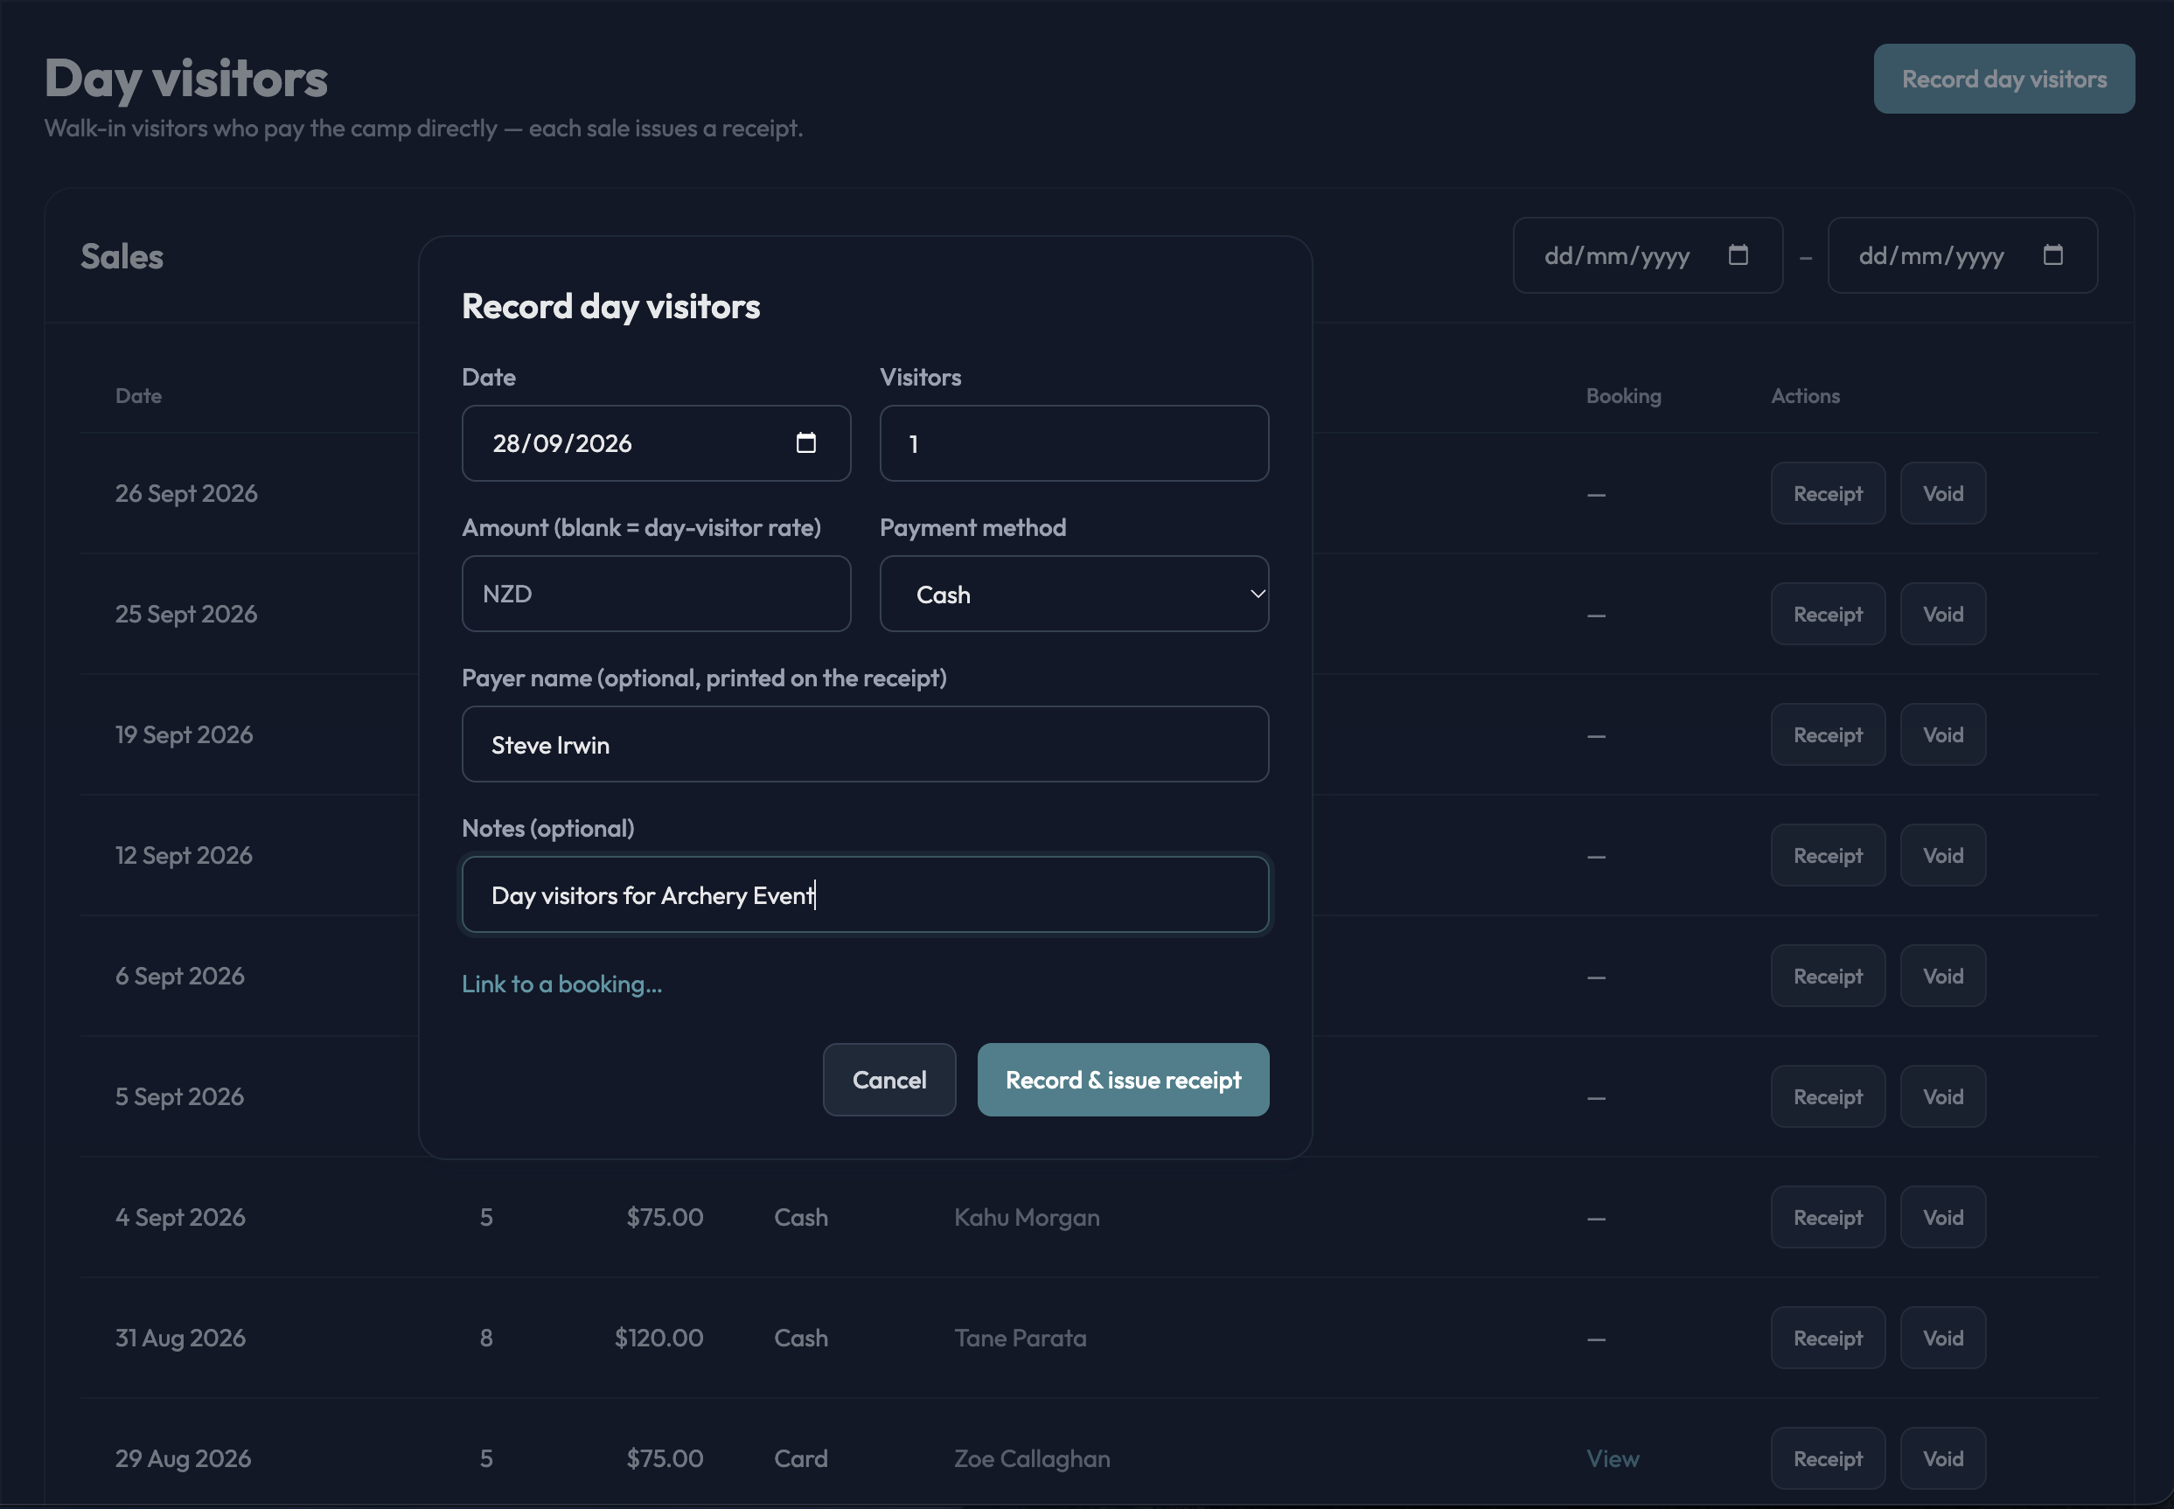The image size is (2174, 1509).
Task: Open Receipt for Kahu Morgan's sale
Action: tap(1828, 1217)
